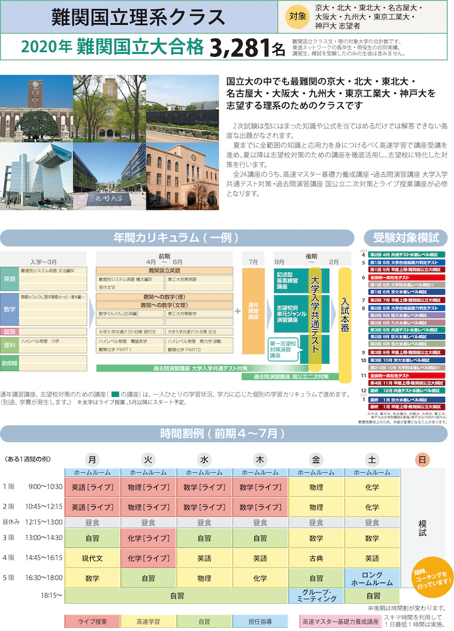454x631 pixels.
Task: Click the 1限 9:00〜10:30 time label
Action: tap(33, 487)
